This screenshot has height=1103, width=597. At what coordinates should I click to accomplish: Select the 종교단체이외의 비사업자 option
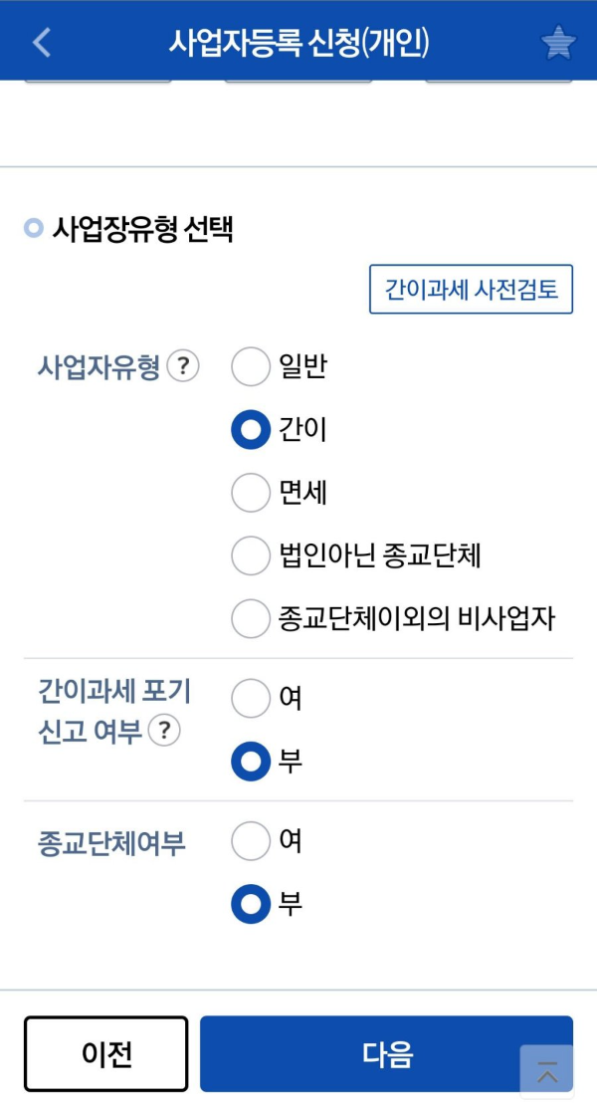click(x=251, y=618)
